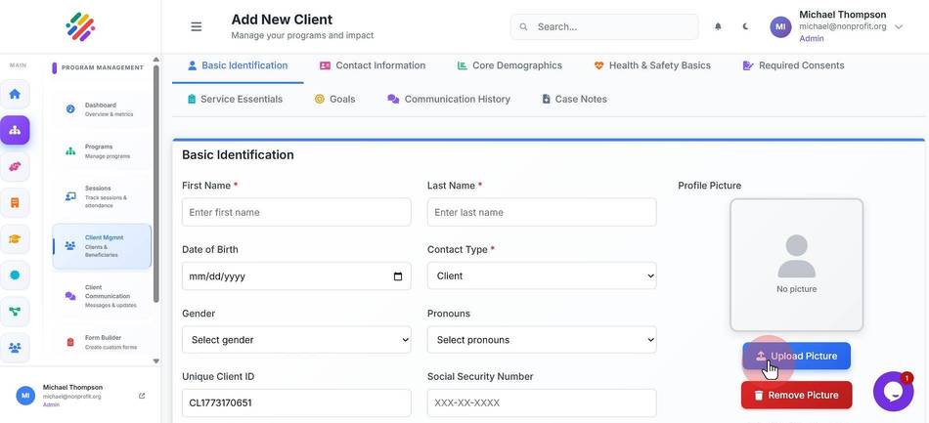Open Dashboard in program management menu
The height and width of the screenshot is (423, 929).
[x=102, y=109]
